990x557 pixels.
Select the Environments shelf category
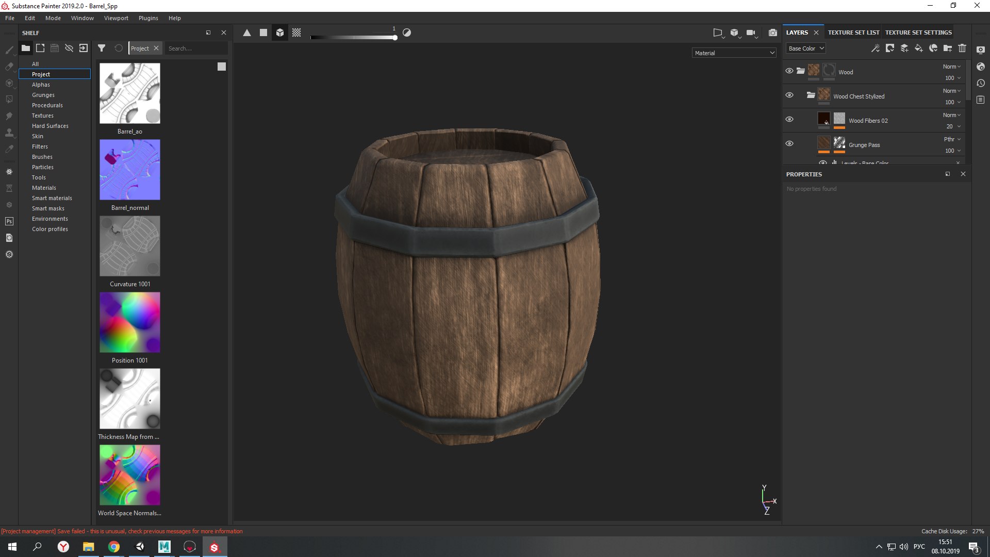[50, 219]
